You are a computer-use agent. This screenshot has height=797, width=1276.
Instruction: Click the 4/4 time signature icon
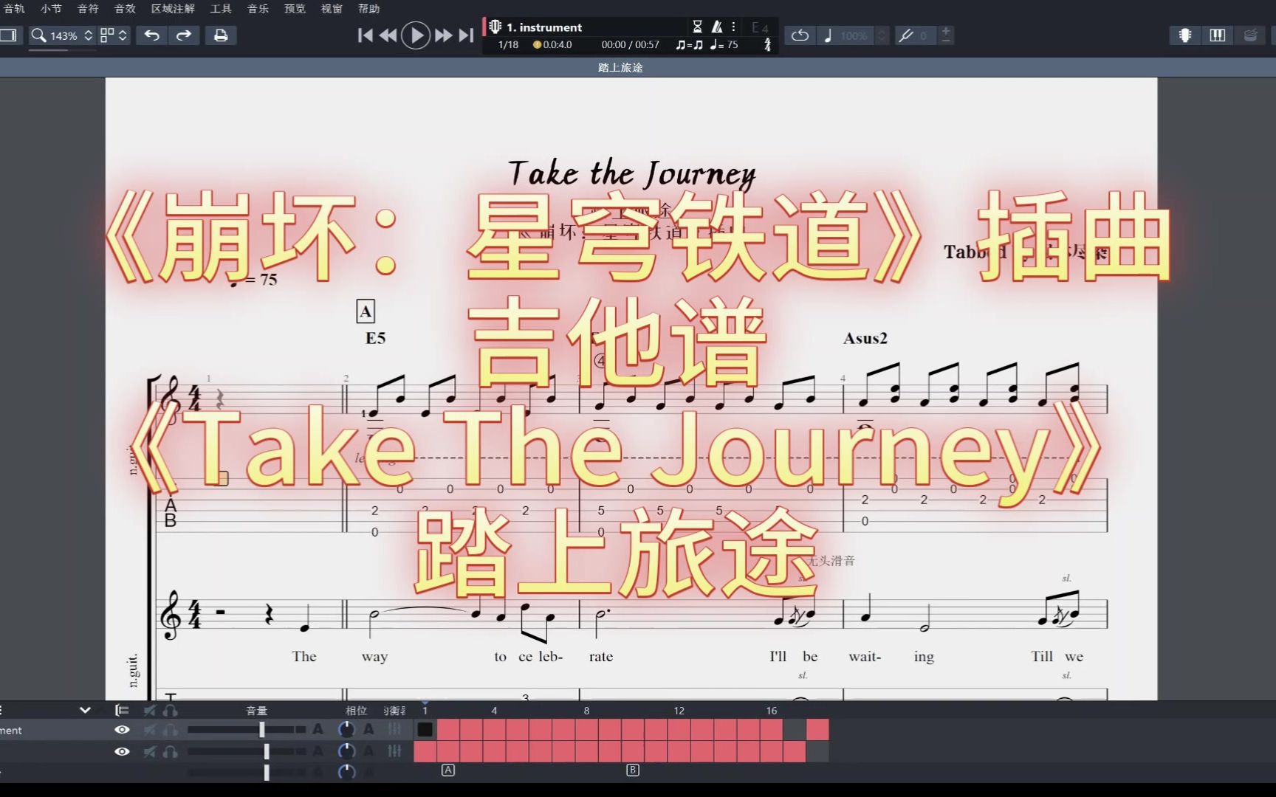pos(767,45)
